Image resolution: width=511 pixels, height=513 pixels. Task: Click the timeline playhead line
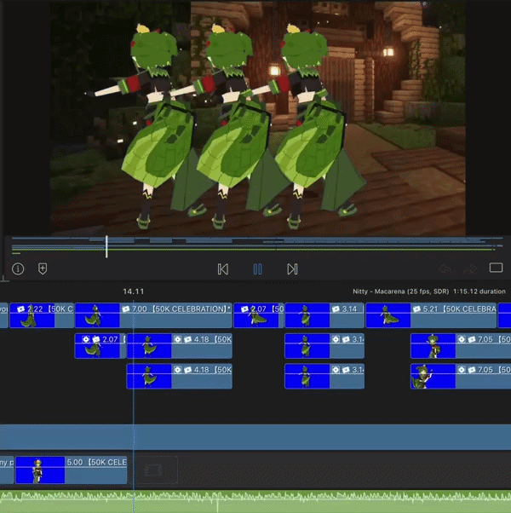coord(134,406)
